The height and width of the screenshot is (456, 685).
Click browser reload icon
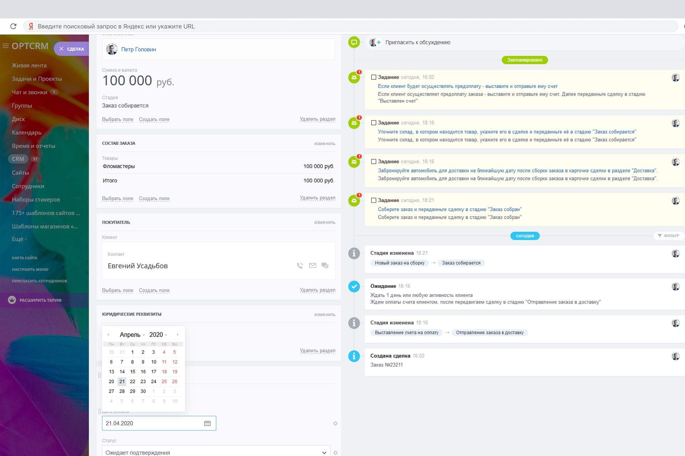tap(13, 26)
